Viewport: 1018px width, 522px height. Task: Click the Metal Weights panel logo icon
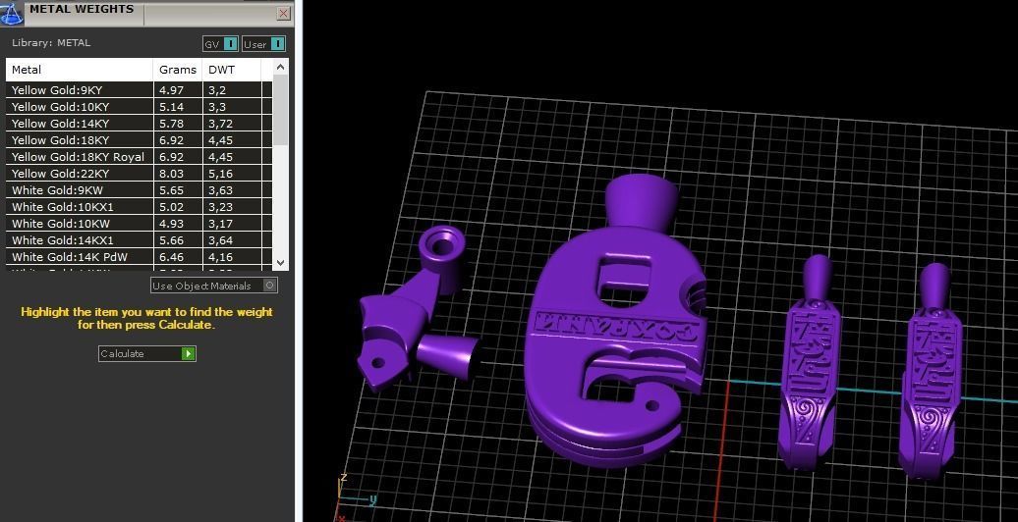point(12,13)
